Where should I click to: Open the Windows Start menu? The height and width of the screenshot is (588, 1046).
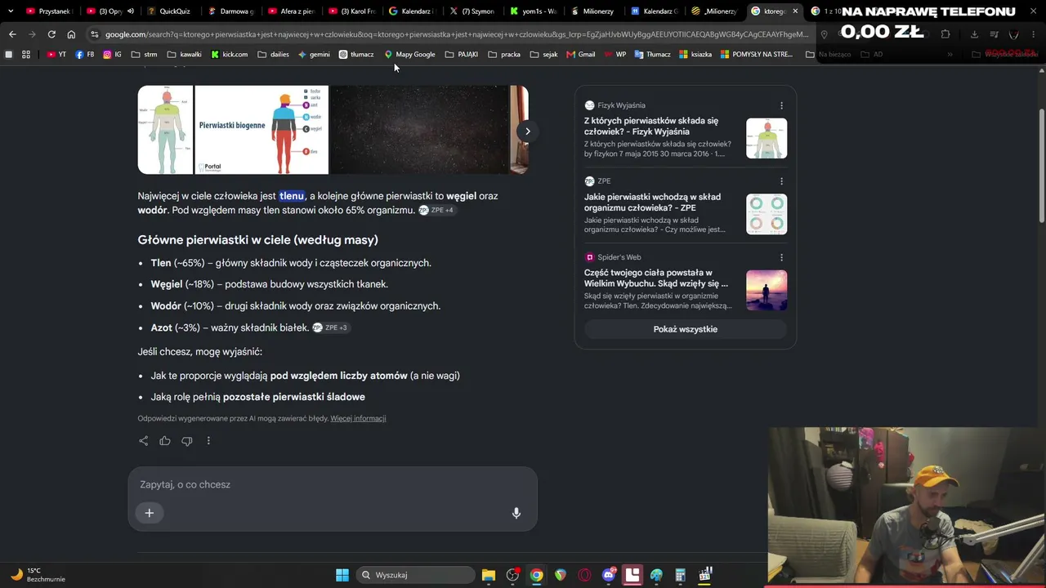342,575
